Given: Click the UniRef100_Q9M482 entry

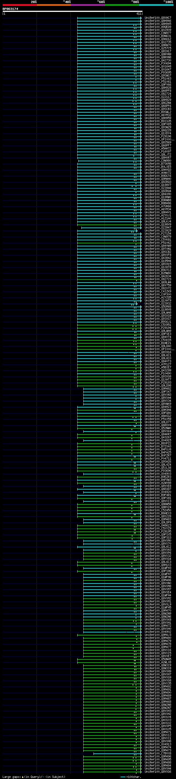Looking at the screenshot, I should (x=158, y=389).
